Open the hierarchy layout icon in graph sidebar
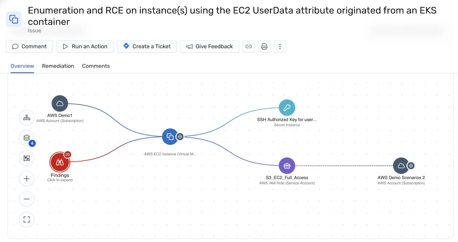Image resolution: width=458 pixels, height=242 pixels. click(27, 118)
